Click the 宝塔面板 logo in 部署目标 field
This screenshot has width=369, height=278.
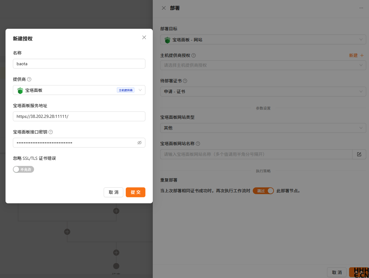(167, 40)
